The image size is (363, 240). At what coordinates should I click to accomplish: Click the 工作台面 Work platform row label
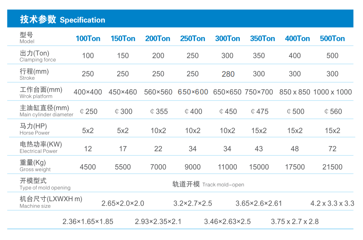coord(41,92)
